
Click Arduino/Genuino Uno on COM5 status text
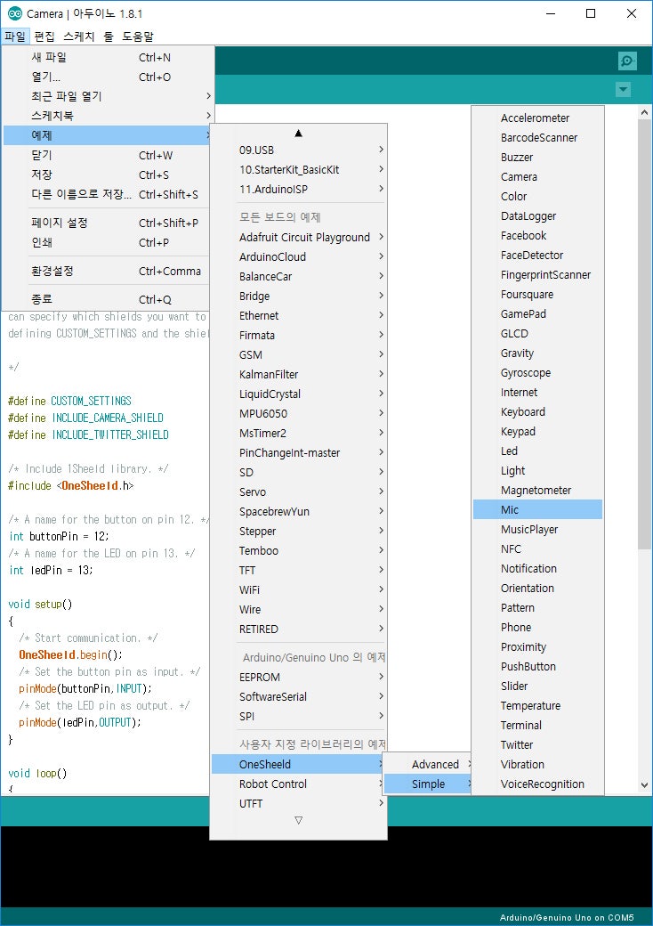(x=567, y=918)
